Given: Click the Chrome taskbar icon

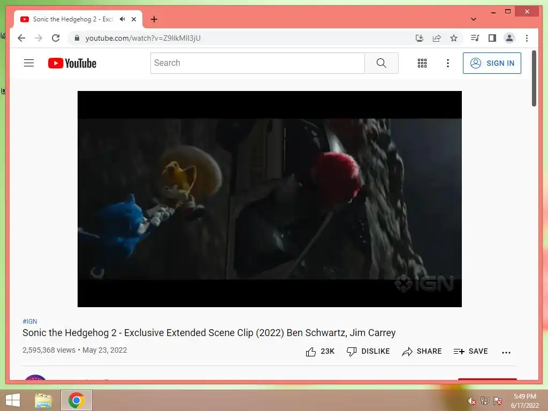Looking at the screenshot, I should [76, 400].
